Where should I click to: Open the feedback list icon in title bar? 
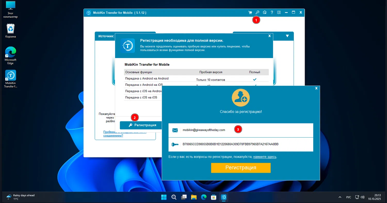click(279, 12)
